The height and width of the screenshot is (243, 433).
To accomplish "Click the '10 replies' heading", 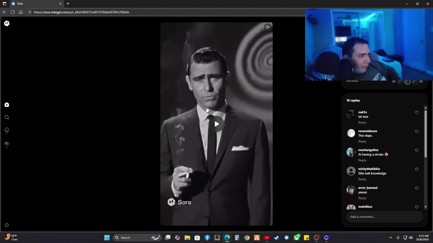I will point(353,100).
